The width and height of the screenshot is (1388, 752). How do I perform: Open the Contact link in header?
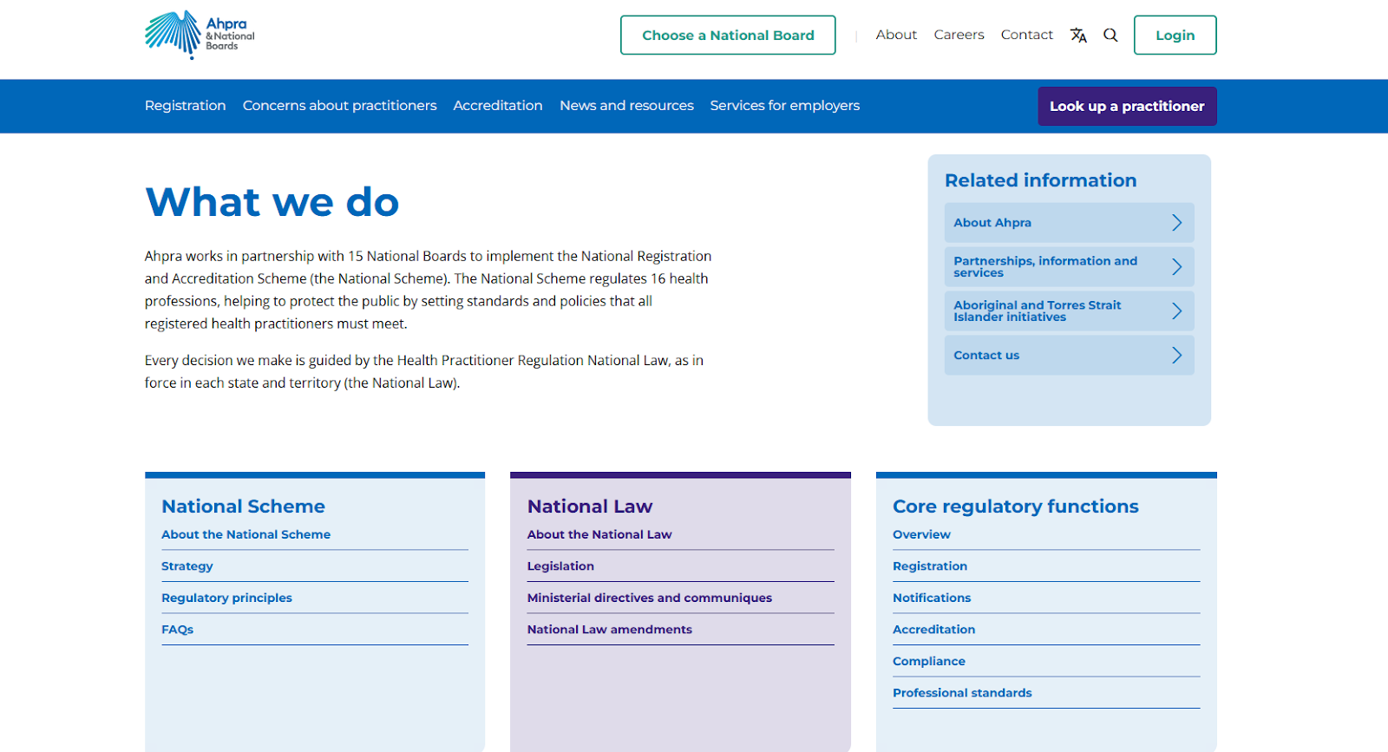[x=1026, y=35]
